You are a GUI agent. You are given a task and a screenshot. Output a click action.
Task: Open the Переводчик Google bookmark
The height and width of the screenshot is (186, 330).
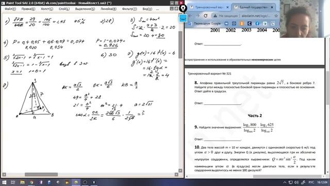click(x=204, y=23)
